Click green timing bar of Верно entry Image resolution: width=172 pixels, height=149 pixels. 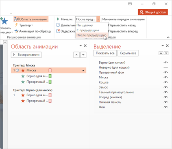pos(50,76)
